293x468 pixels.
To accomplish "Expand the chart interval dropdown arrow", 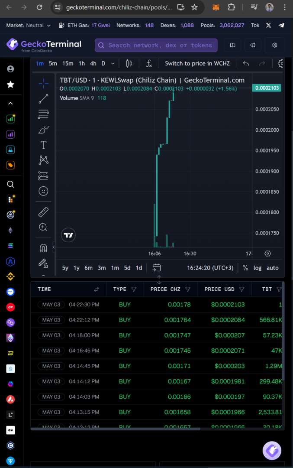I will point(113,64).
